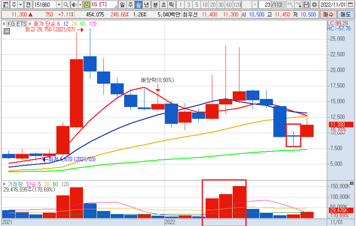The image size is (356, 226).
Task: Click the 거래량 volume legend label
Action: tap(15, 184)
